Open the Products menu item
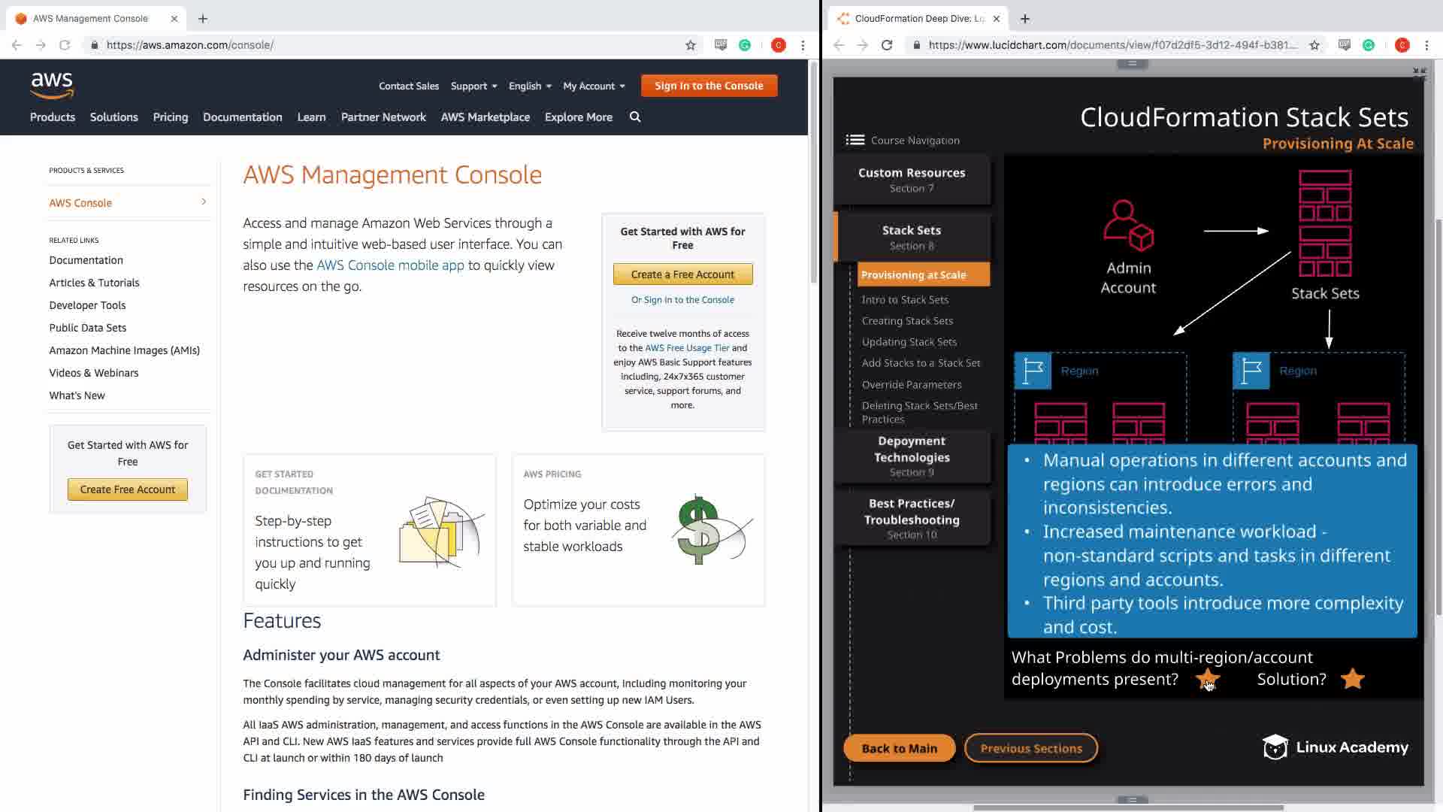Image resolution: width=1443 pixels, height=812 pixels. tap(53, 117)
